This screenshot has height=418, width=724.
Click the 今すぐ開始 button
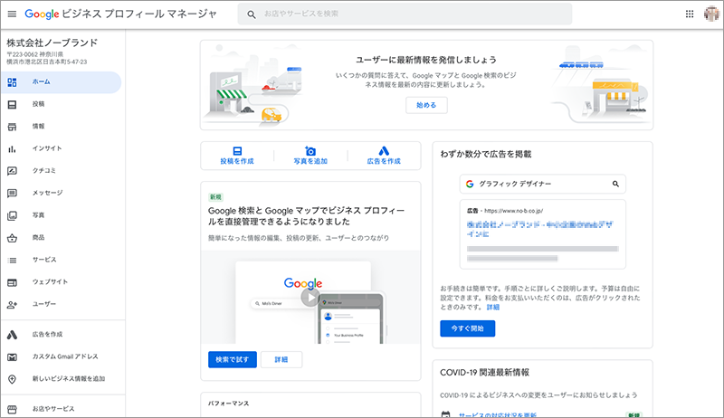pos(467,328)
